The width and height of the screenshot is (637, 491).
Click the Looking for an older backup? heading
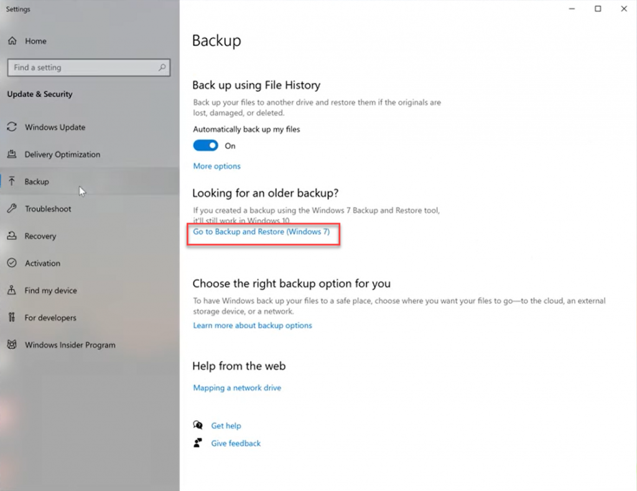[x=265, y=193]
